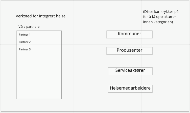Select the Serviceaktører button
This screenshot has height=113, width=190.
click(130, 71)
